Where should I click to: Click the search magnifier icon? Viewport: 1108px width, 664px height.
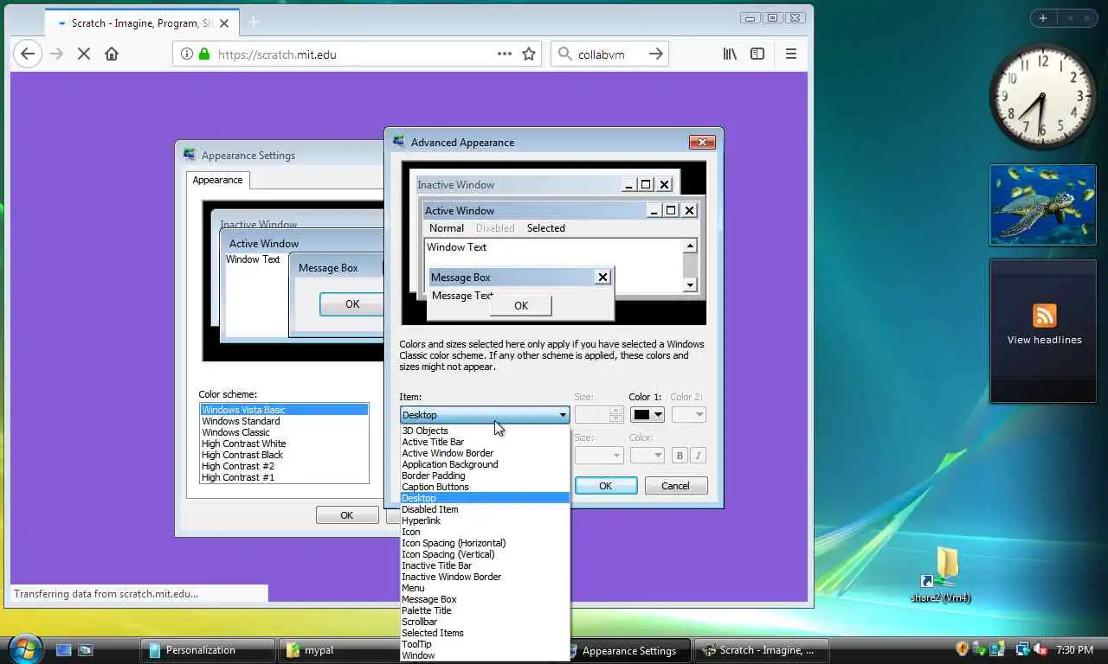(565, 54)
